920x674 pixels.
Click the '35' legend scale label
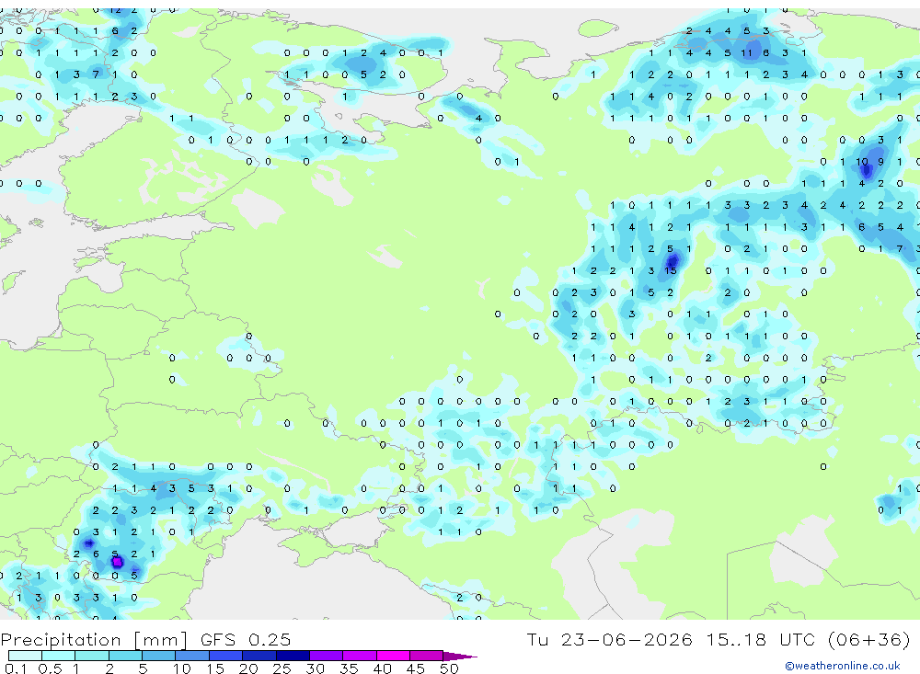[x=349, y=668]
